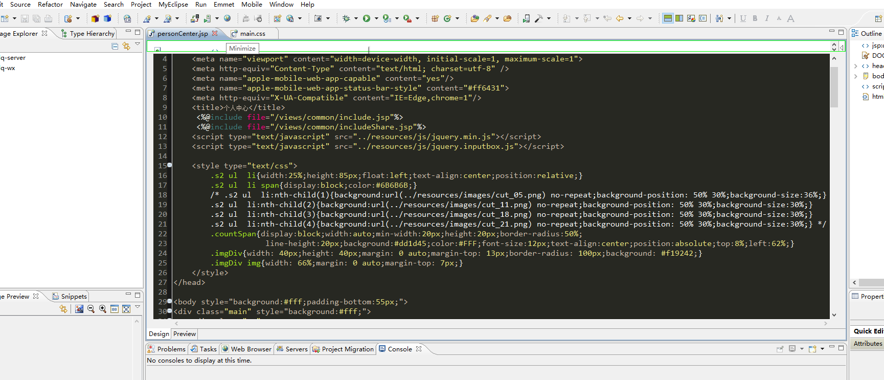Click the open console icon in Console toolbar
Screen dimensions: 884x380
pos(812,349)
